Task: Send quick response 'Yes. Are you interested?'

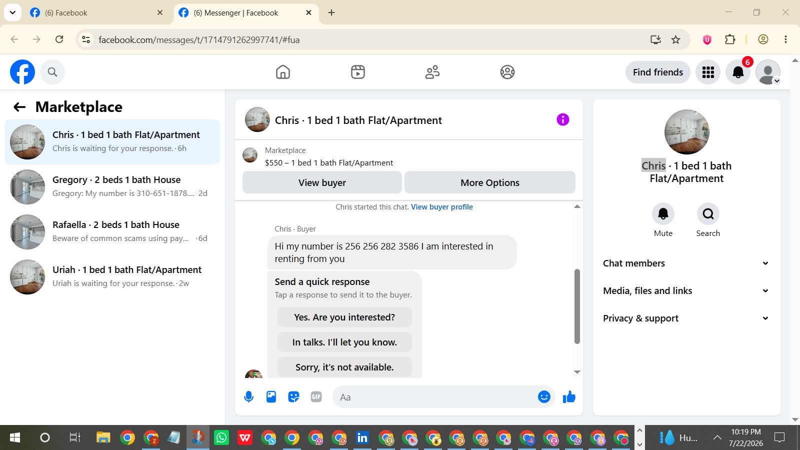Action: point(344,317)
